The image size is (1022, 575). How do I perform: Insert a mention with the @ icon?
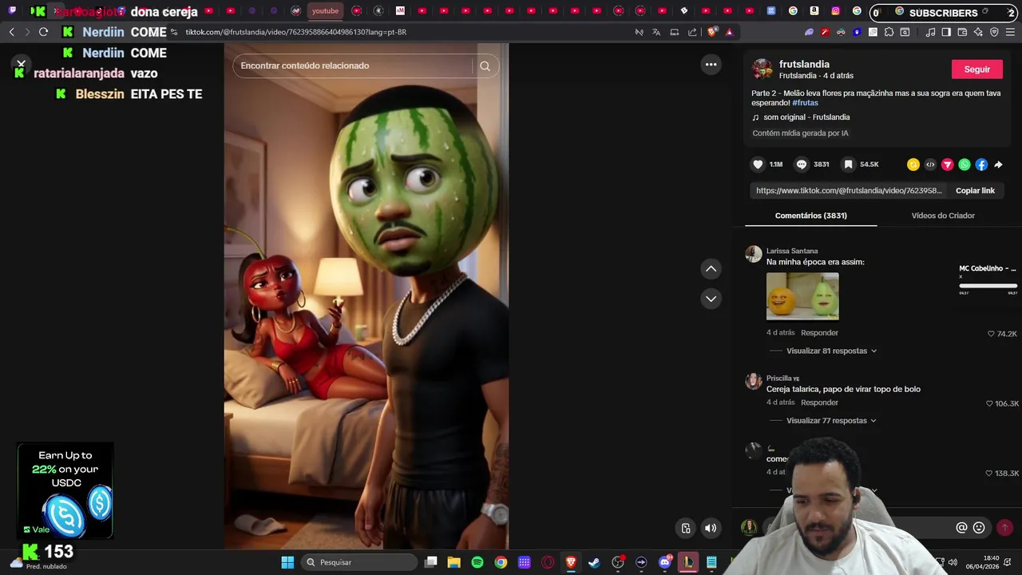(961, 528)
